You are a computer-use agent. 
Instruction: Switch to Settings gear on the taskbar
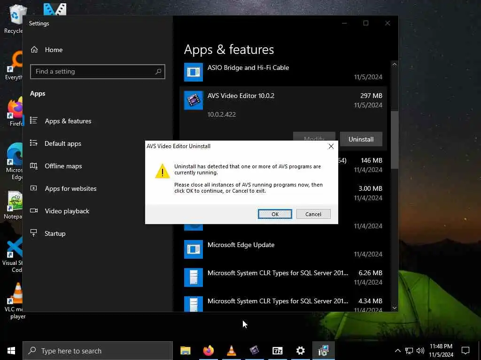point(300,351)
